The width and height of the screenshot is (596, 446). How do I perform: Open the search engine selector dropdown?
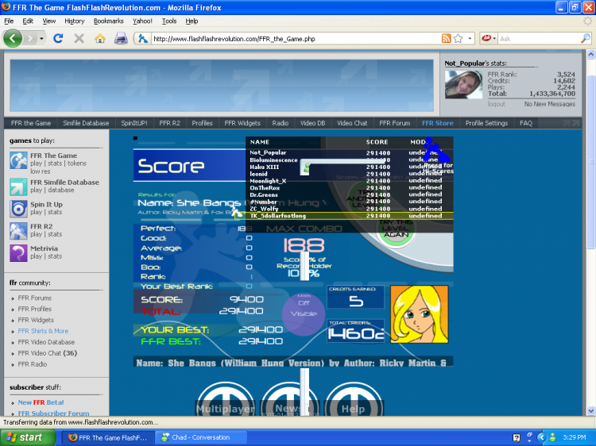coord(494,38)
